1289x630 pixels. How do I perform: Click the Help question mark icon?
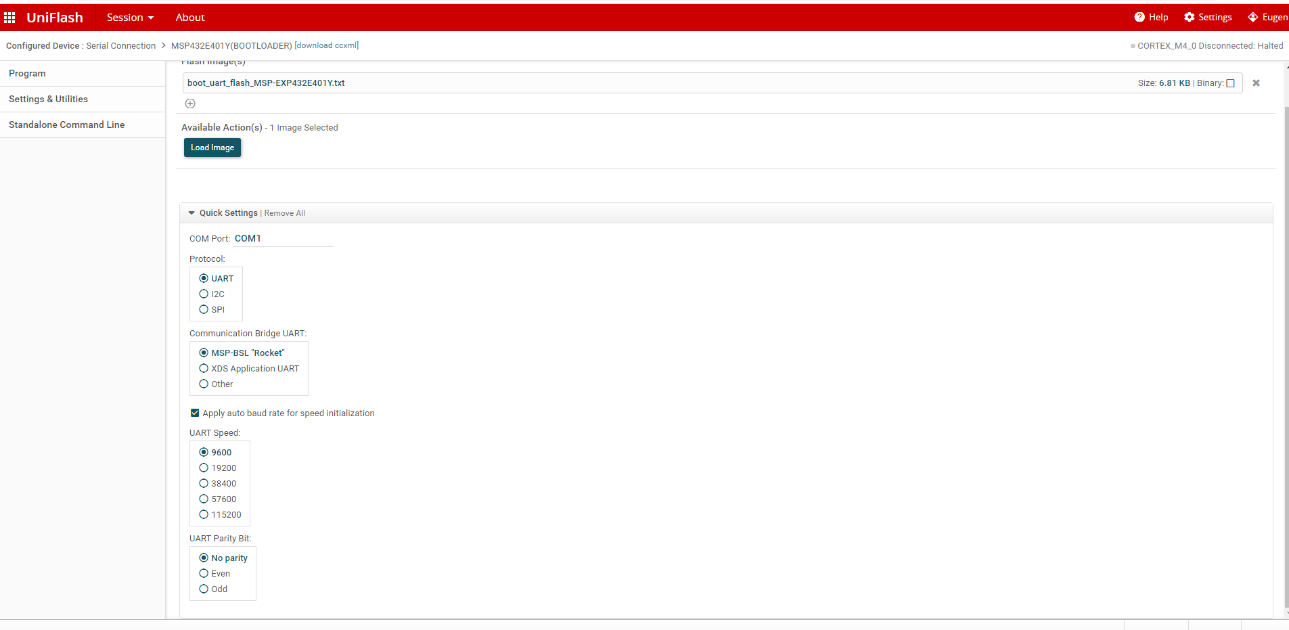point(1139,17)
